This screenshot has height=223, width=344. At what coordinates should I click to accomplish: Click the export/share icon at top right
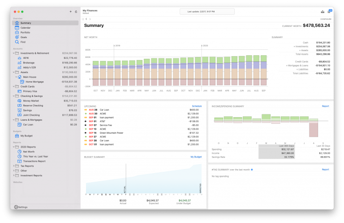(x=322, y=12)
